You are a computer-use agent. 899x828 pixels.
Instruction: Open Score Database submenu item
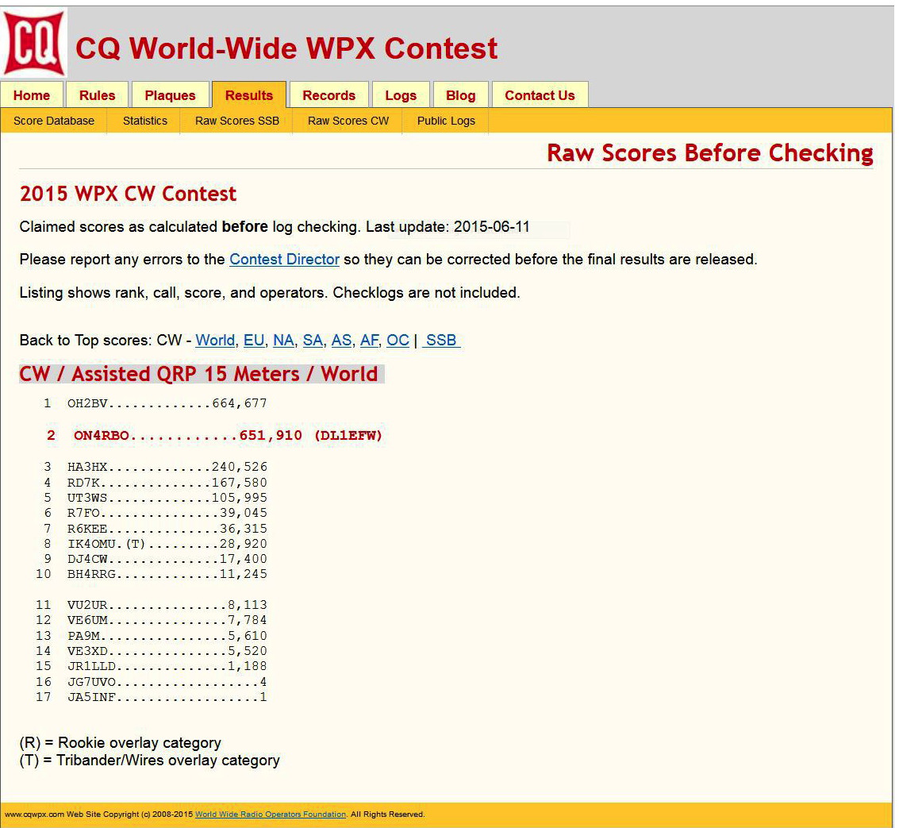click(x=54, y=121)
